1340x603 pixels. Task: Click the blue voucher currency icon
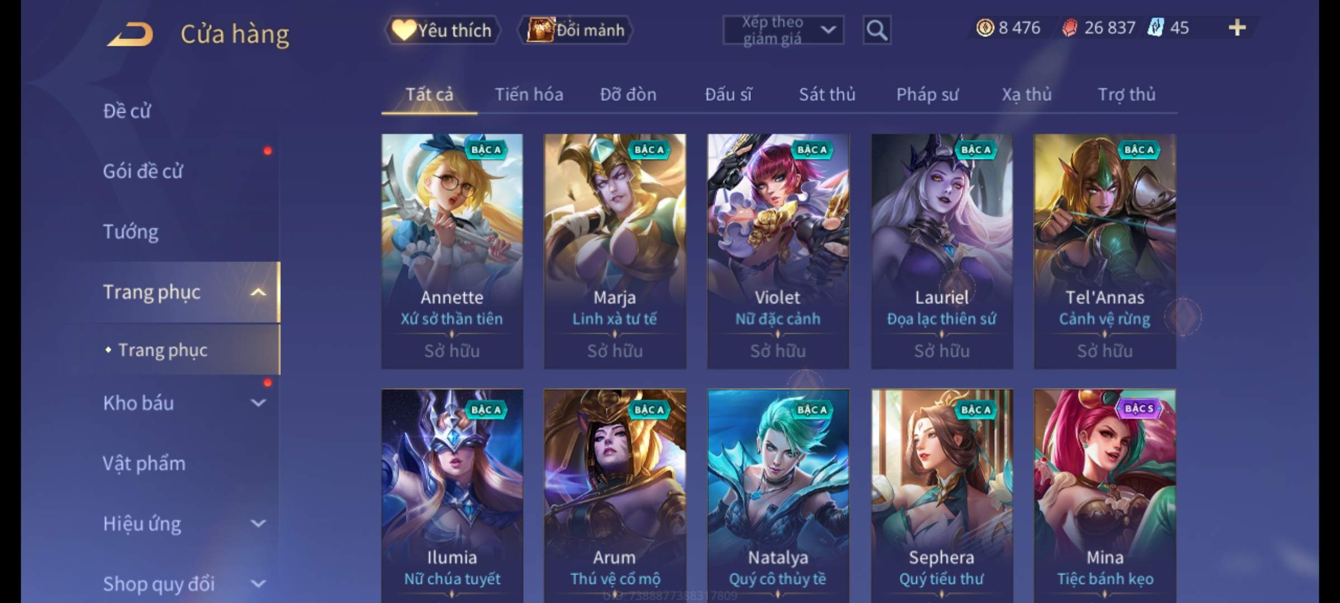click(1156, 28)
